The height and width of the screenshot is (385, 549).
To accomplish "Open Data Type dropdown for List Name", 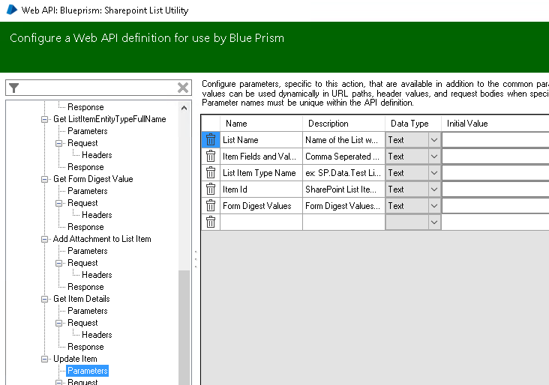I will click(x=433, y=139).
